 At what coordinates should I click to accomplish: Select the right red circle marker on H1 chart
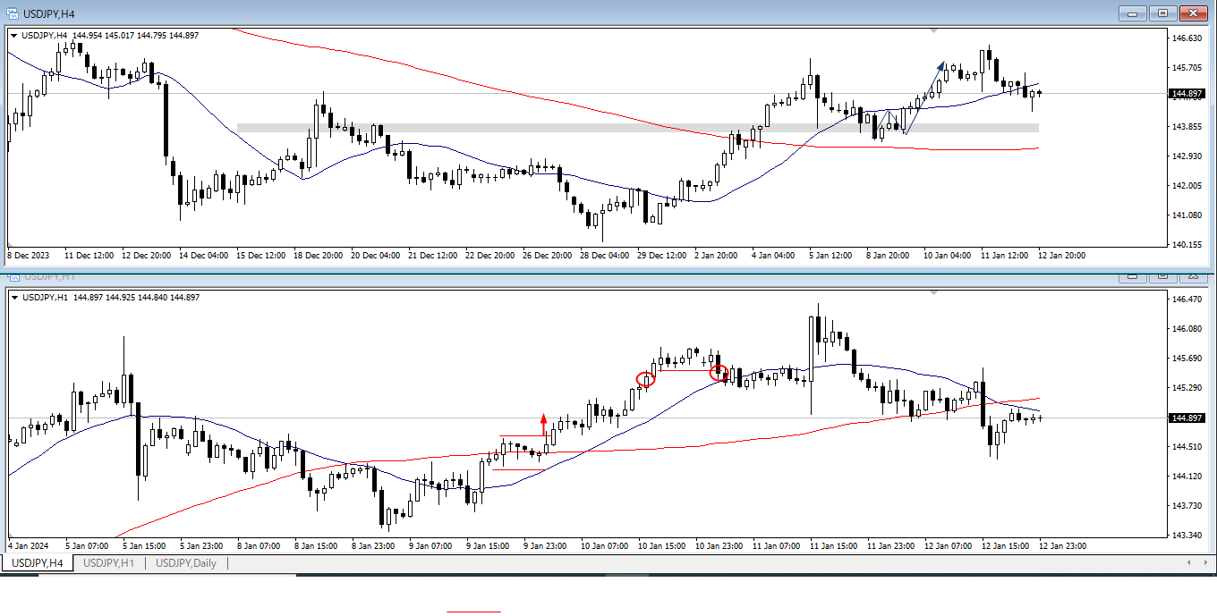[x=719, y=373]
